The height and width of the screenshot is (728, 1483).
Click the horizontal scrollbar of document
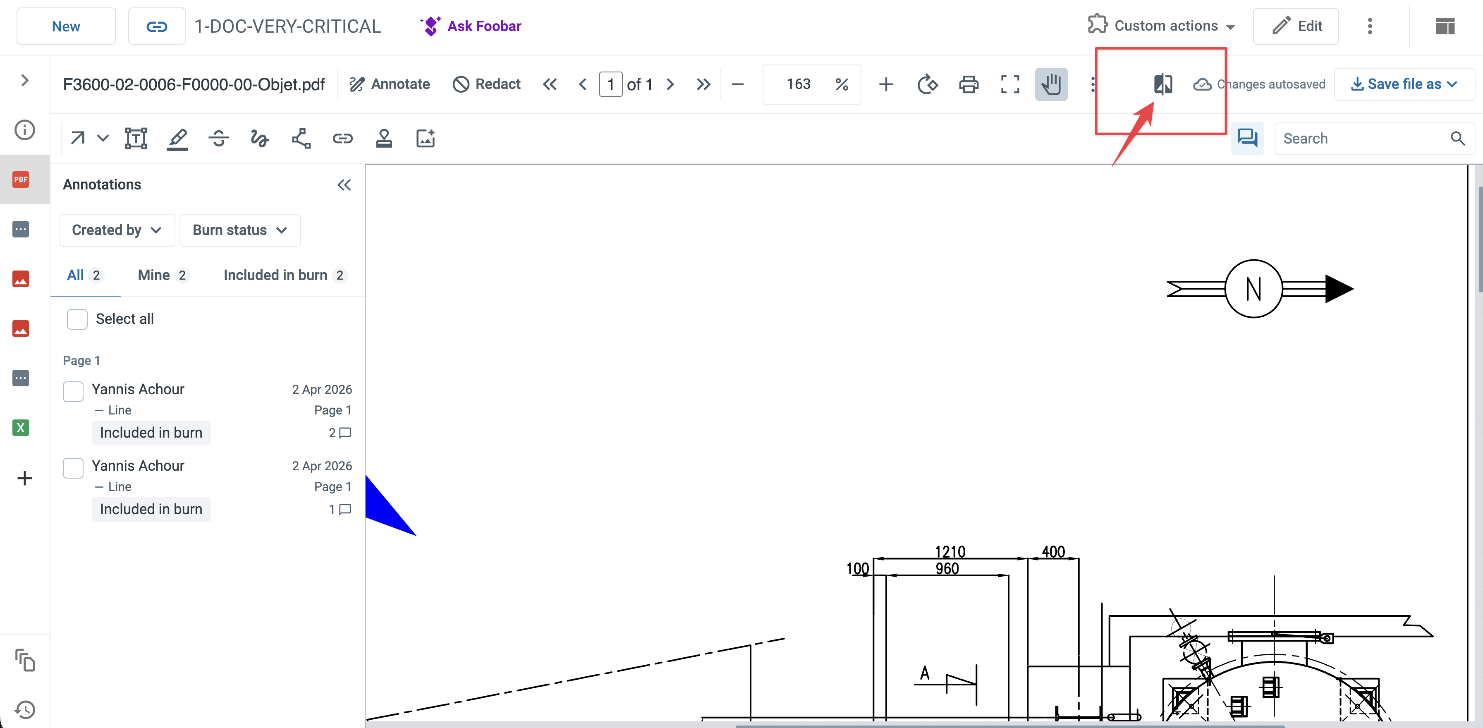coord(1010,726)
